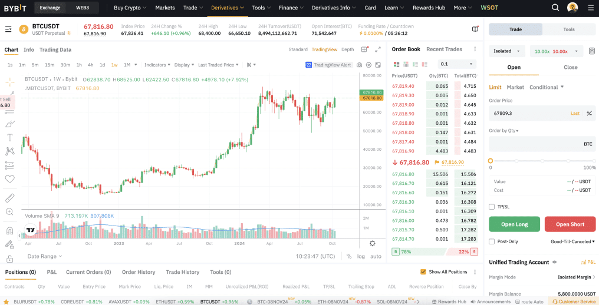599x305 pixels.
Task: Select the zoom in magnifier tool
Action: 9,211
